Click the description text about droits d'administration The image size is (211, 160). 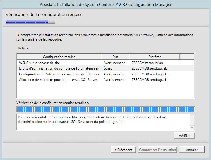tap(93, 119)
